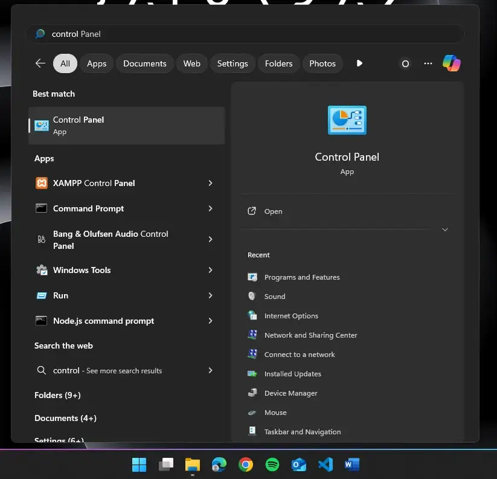Switch to the Documents filter tab
This screenshot has width=497, height=479.
point(145,63)
